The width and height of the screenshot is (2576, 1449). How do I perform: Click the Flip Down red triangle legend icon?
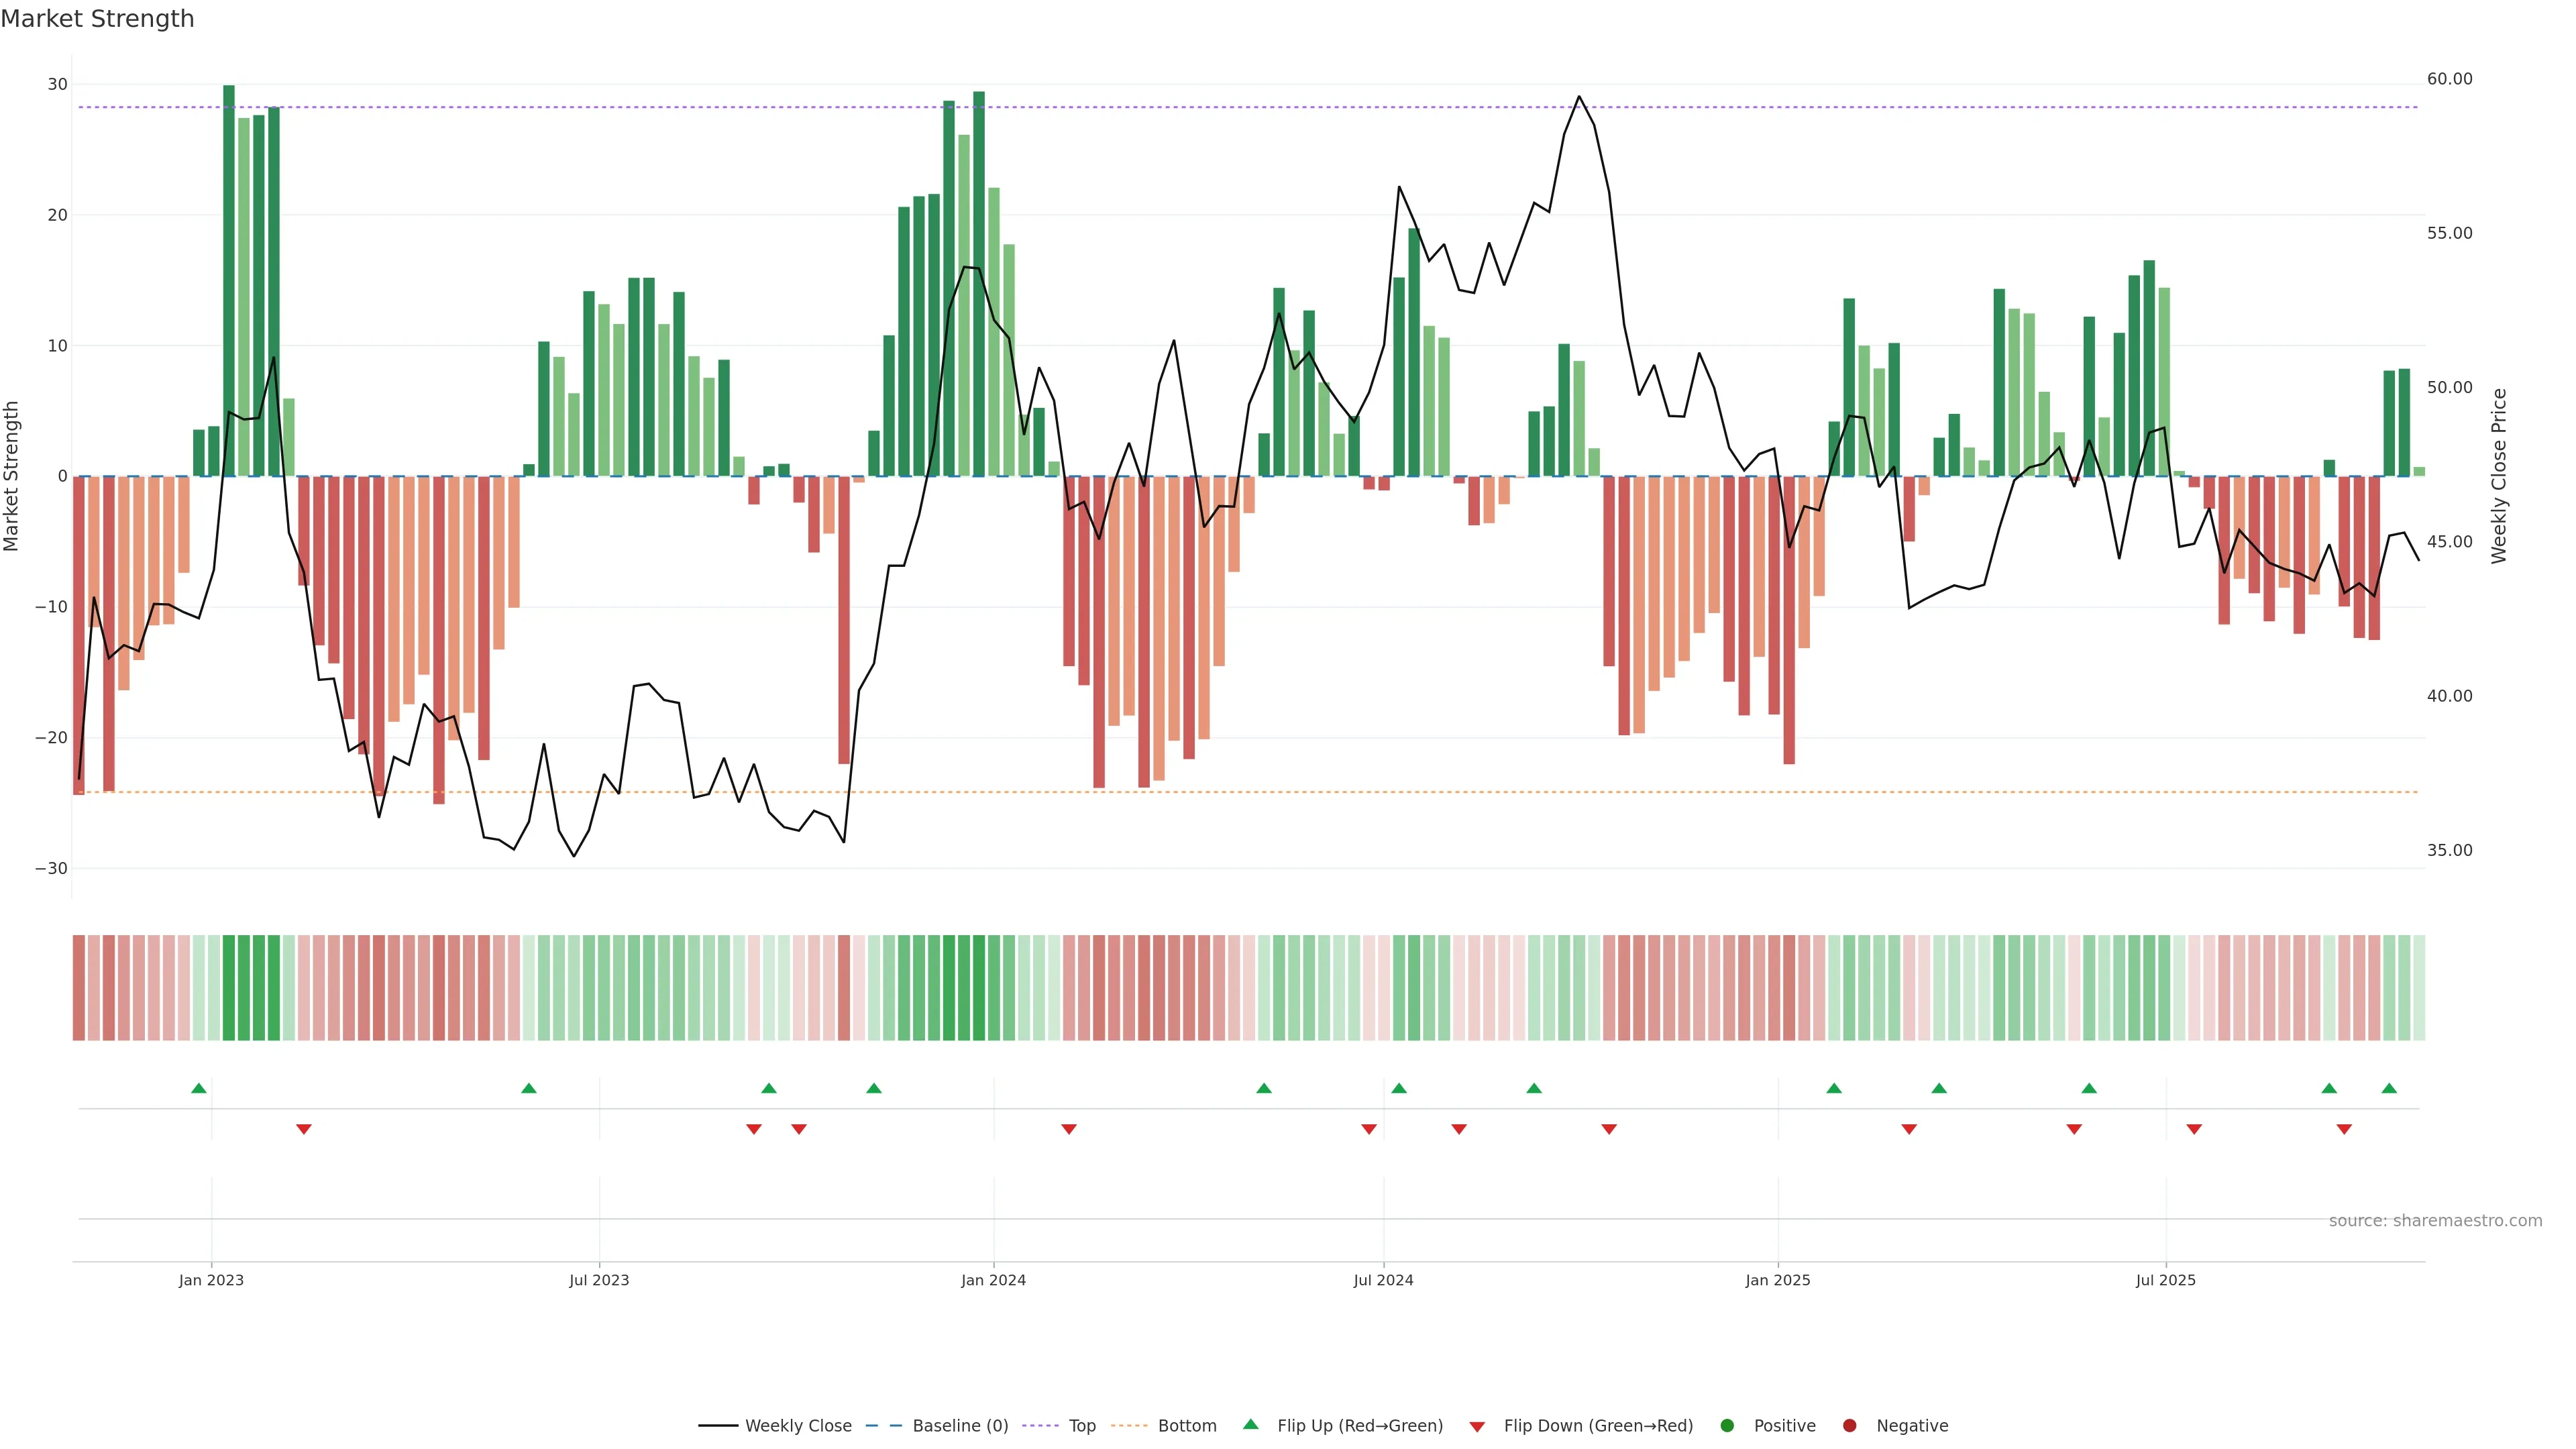(1477, 1426)
